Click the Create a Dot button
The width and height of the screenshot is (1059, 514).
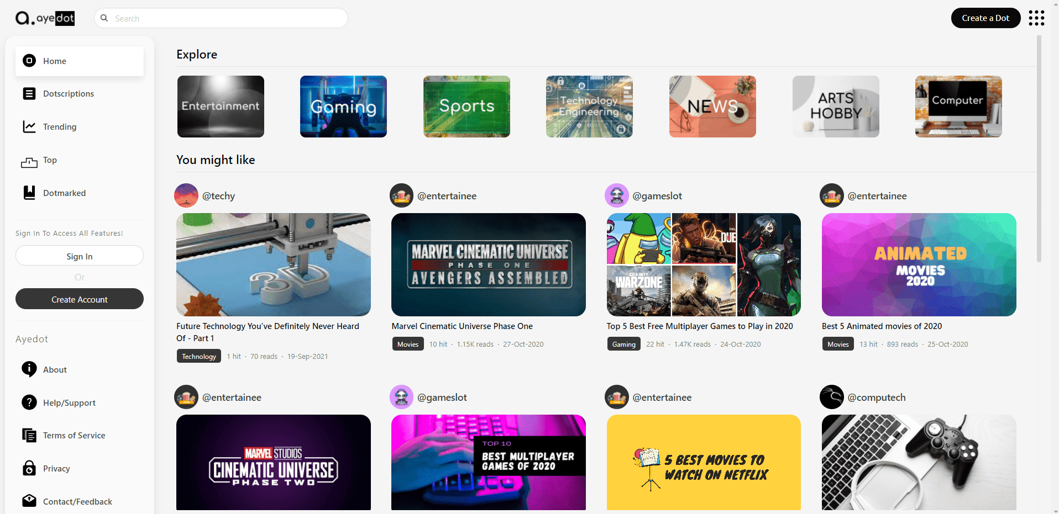(985, 18)
